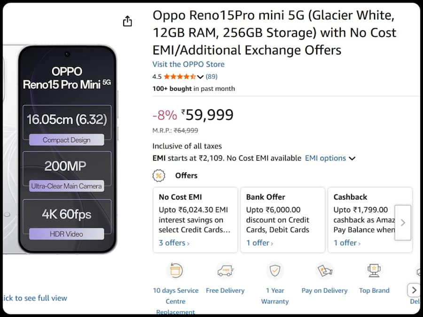
Task: Click the Pay on Delivery icon
Action: [x=324, y=271]
